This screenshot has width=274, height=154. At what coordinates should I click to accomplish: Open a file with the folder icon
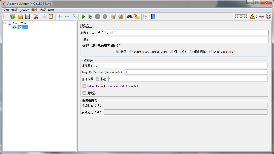pos(20,17)
